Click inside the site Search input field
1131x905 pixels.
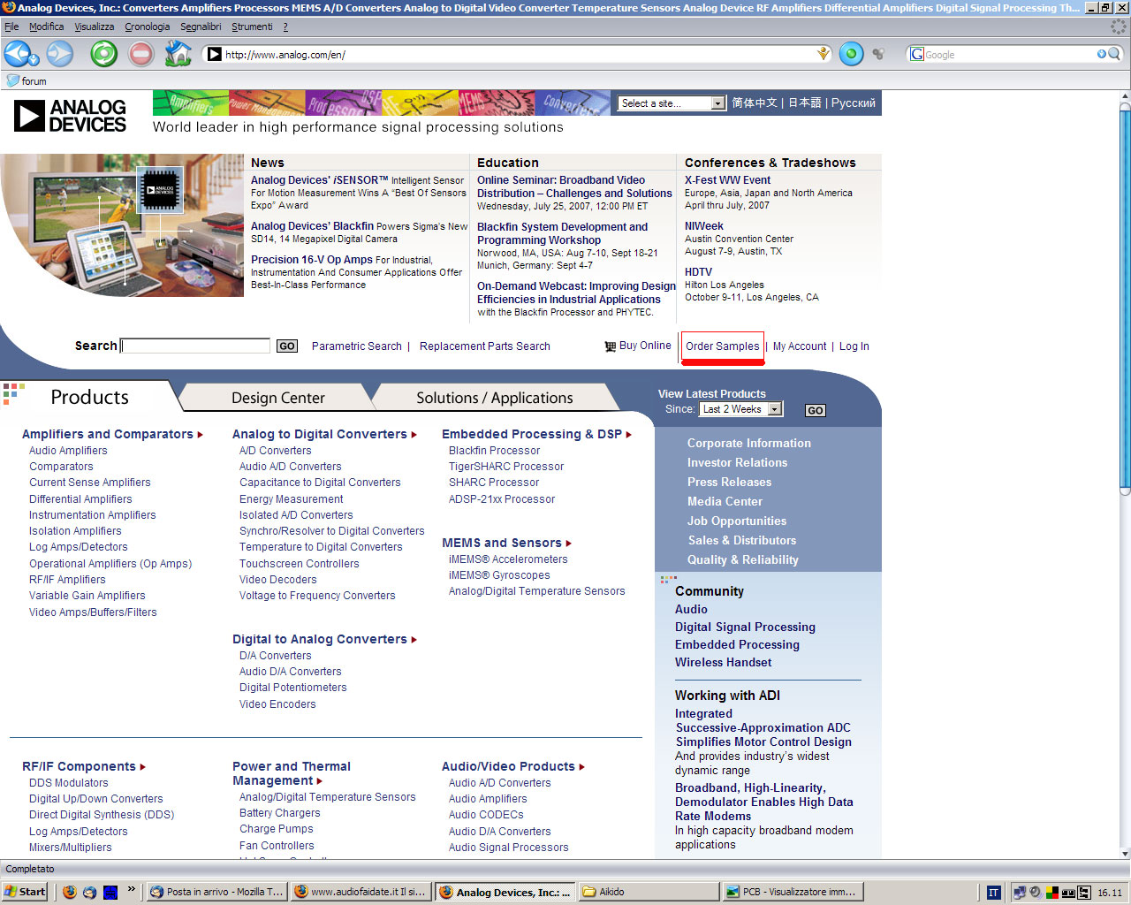point(195,346)
